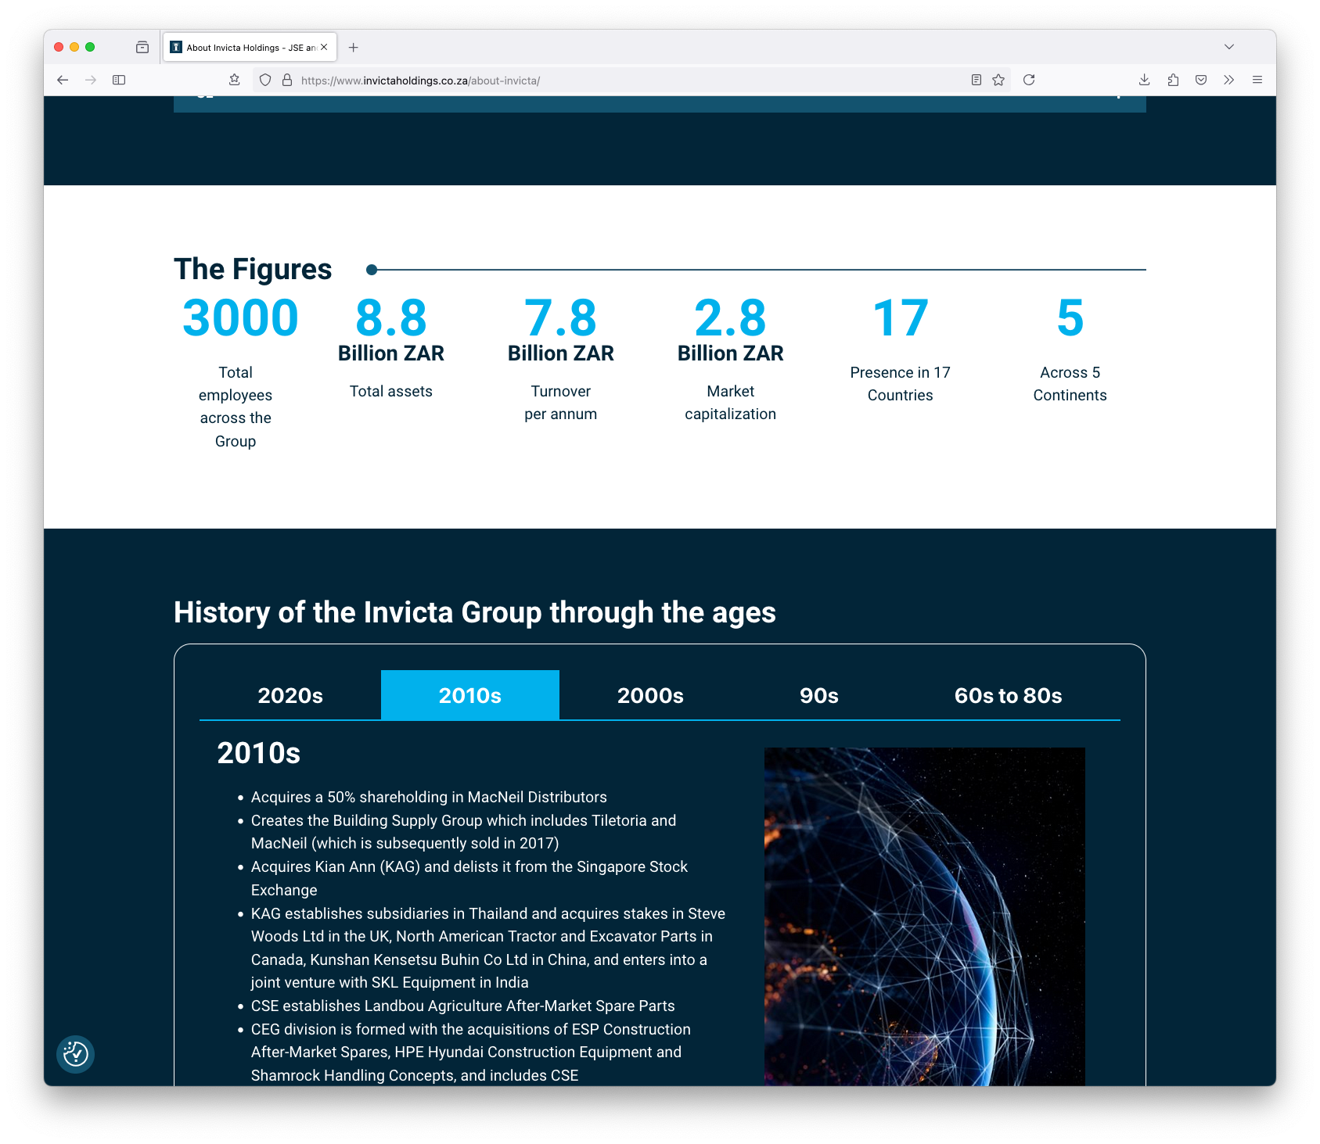Click the network globe image

pyautogui.click(x=925, y=916)
